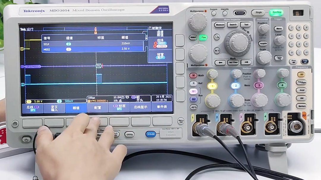The height and width of the screenshot is (180, 321).
Task: Open the 事件表 on-screen menu
Action: (x=162, y=107)
